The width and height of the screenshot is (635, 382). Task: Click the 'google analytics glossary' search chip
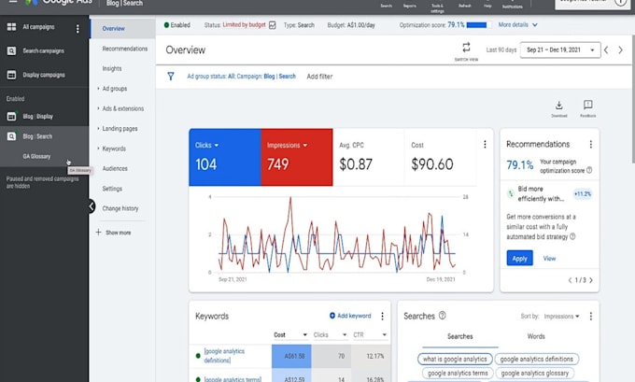coord(534,373)
